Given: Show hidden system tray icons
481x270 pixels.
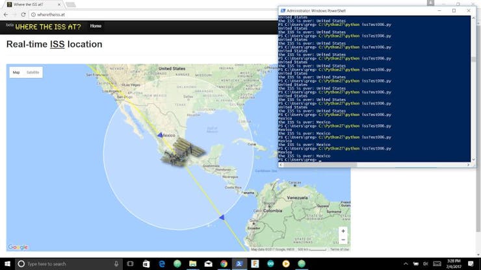Looking at the screenshot, I should (x=406, y=264).
